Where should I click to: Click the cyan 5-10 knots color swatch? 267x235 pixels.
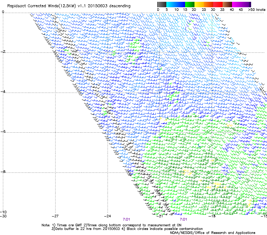pos(171,4)
